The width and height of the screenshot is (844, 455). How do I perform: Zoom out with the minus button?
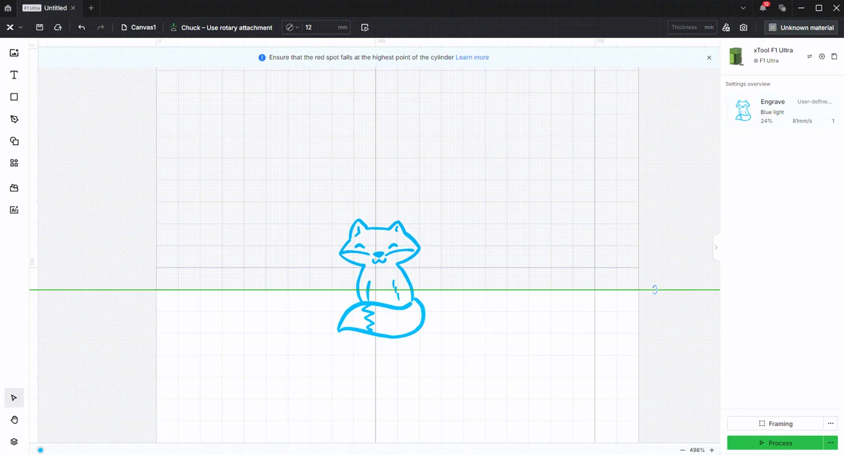(x=682, y=450)
